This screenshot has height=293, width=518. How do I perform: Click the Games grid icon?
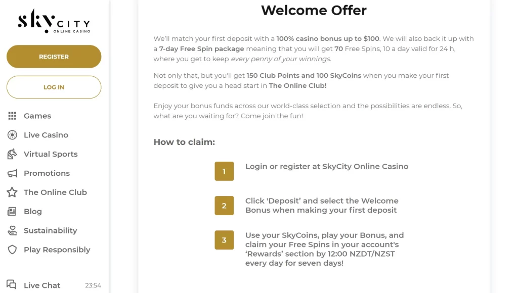click(13, 116)
